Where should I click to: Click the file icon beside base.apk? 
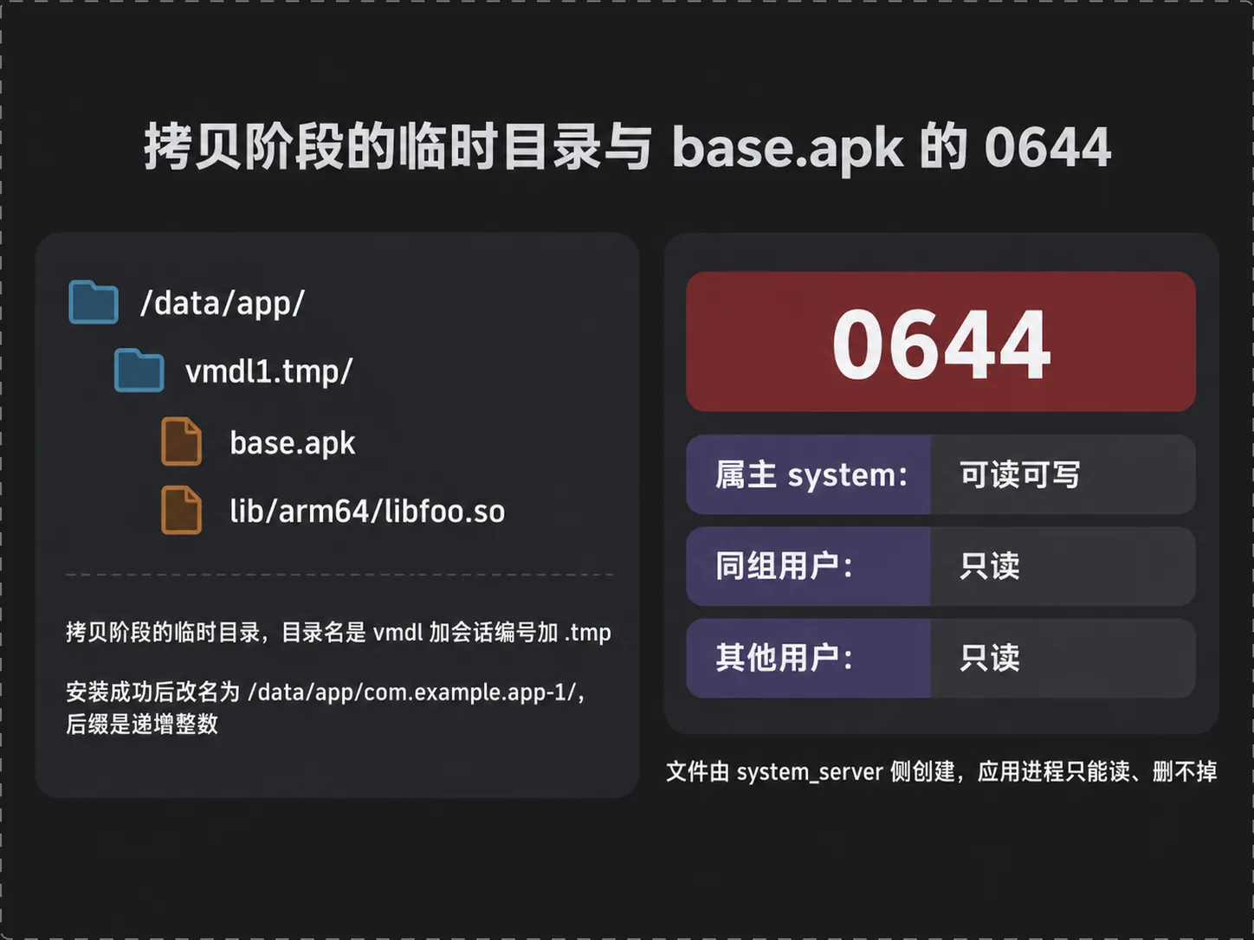(x=182, y=441)
